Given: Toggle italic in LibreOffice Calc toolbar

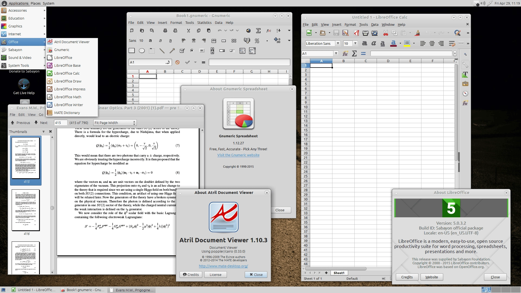Looking at the screenshot, I should pyautogui.click(x=374, y=43).
